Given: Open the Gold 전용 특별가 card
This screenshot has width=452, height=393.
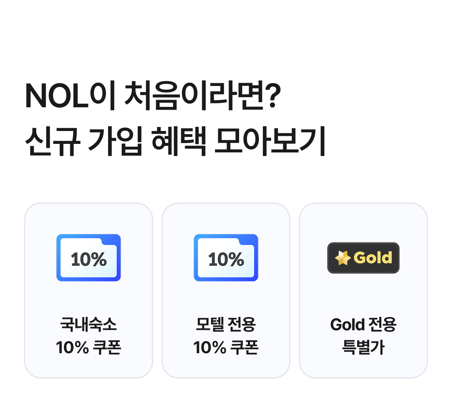Looking at the screenshot, I should point(363,290).
